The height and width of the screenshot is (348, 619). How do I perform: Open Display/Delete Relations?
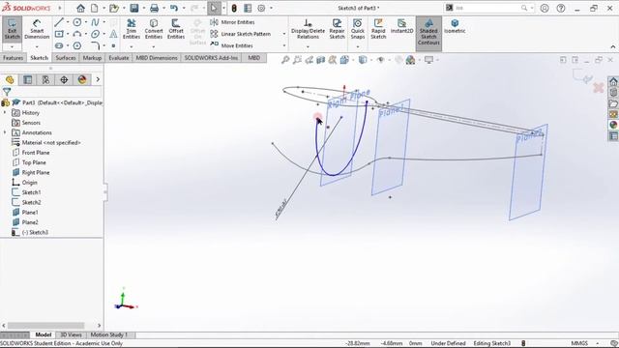coord(308,29)
